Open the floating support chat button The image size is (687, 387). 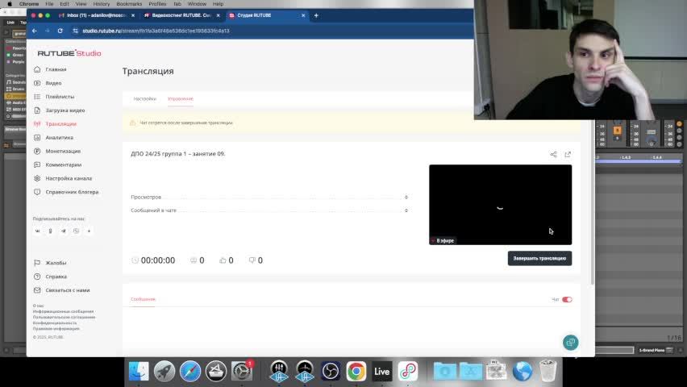[570, 343]
